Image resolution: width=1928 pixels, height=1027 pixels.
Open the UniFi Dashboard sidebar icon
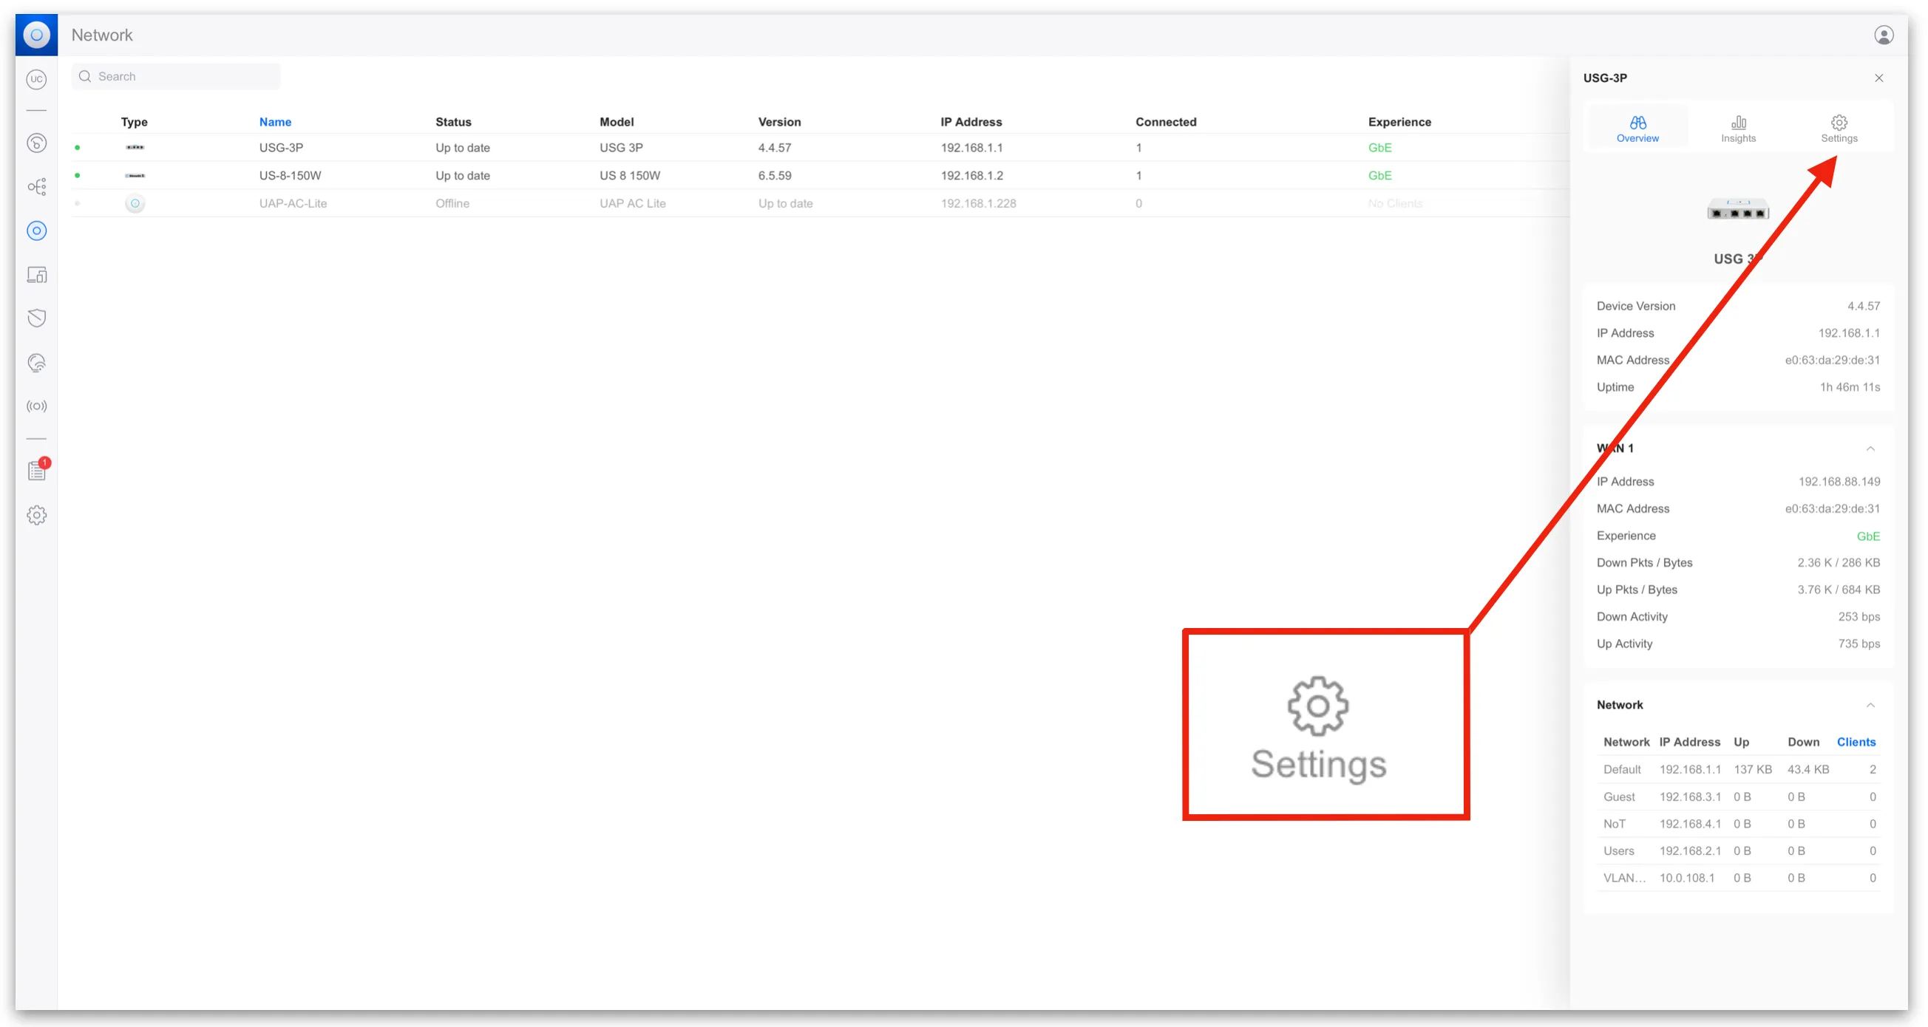coord(37,143)
